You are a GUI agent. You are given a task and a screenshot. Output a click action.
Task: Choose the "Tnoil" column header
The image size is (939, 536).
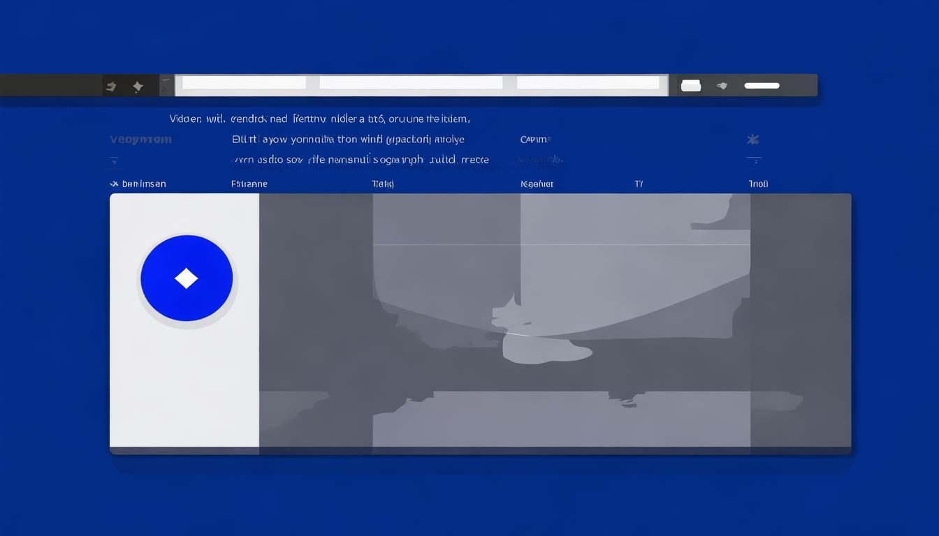(758, 184)
